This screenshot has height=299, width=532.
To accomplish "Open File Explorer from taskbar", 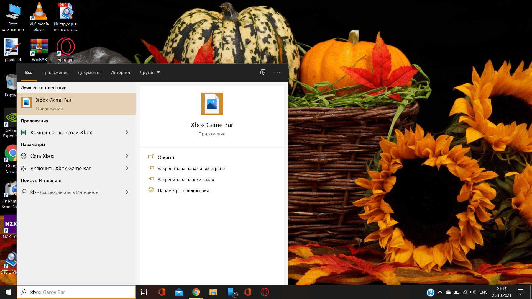I will point(213,292).
